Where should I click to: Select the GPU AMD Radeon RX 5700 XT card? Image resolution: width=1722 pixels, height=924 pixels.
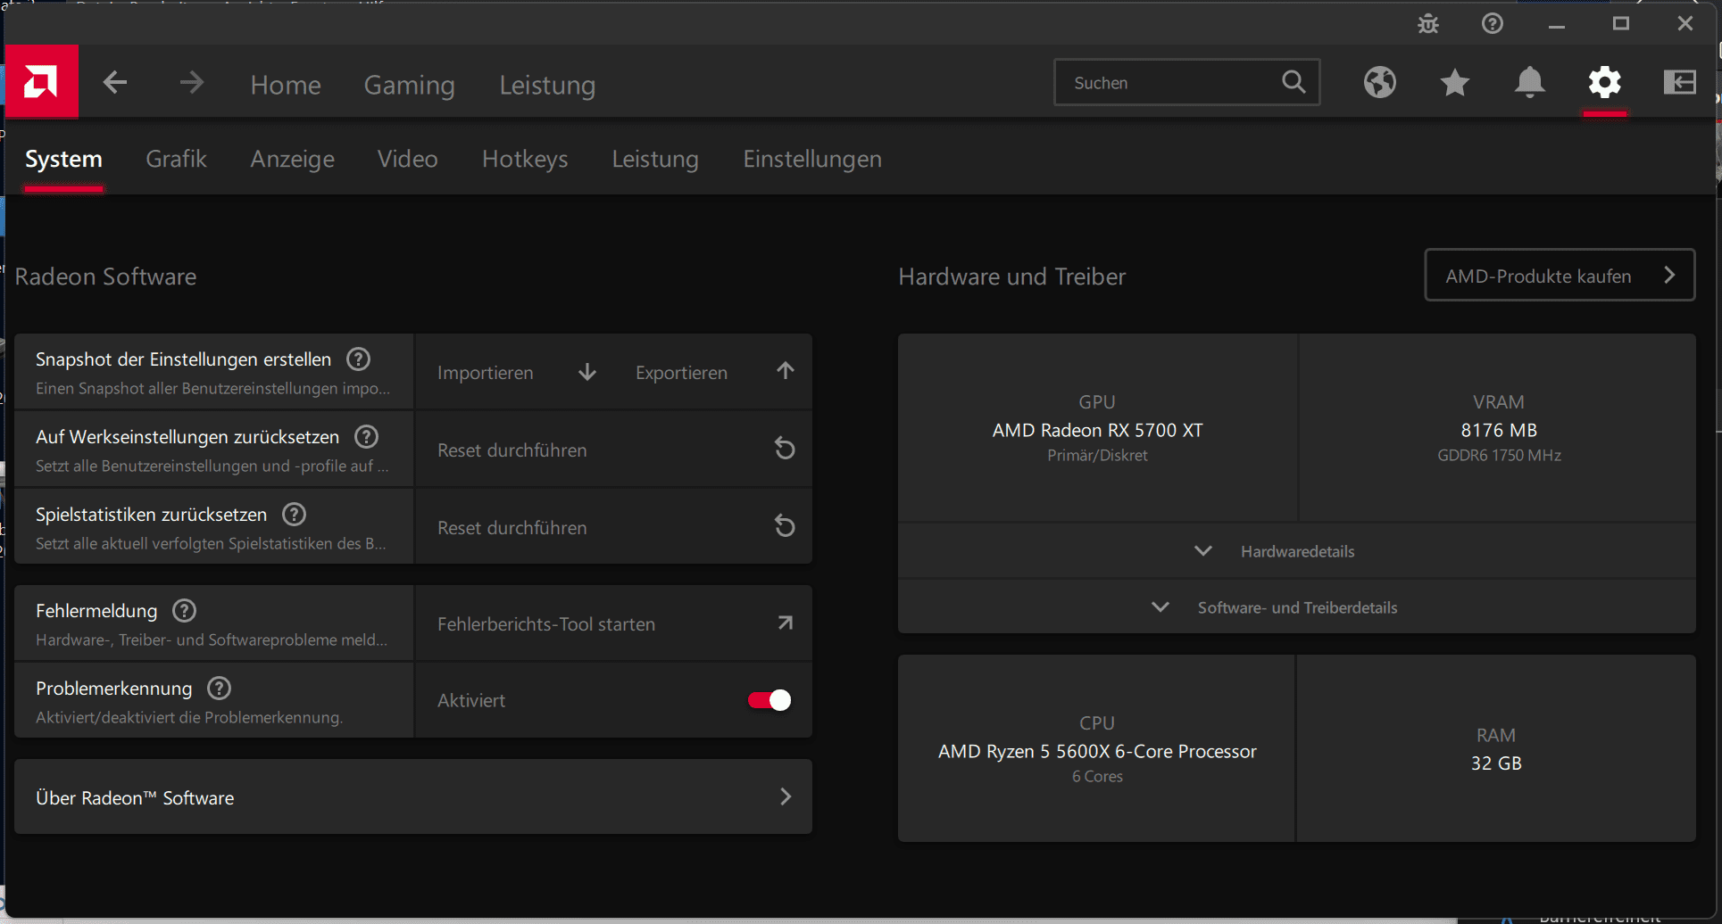click(x=1097, y=428)
